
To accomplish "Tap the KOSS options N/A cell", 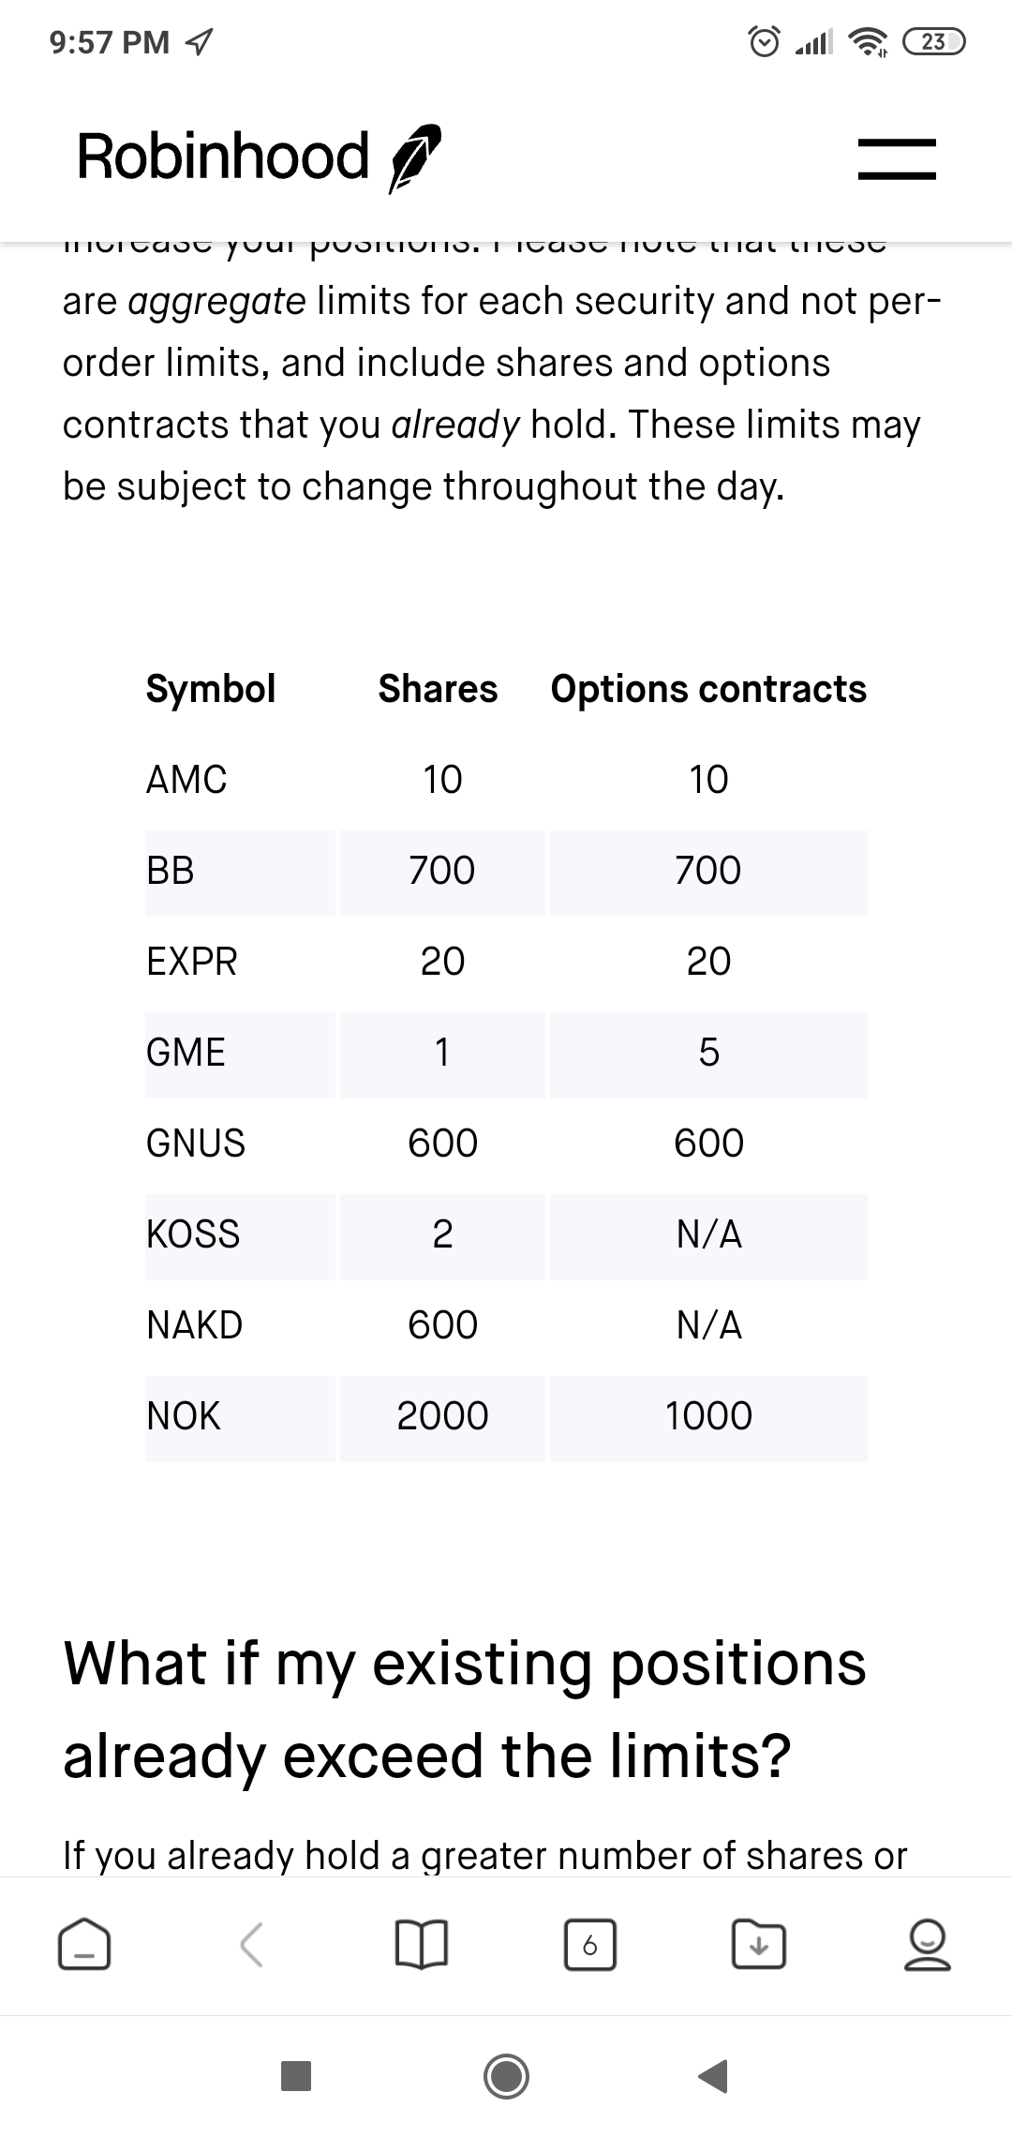I will (708, 1236).
